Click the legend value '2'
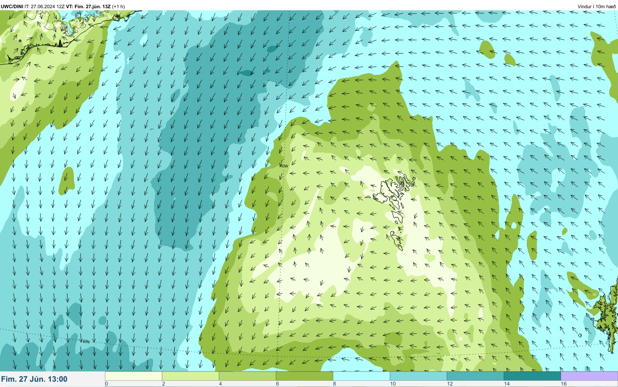 (x=164, y=384)
